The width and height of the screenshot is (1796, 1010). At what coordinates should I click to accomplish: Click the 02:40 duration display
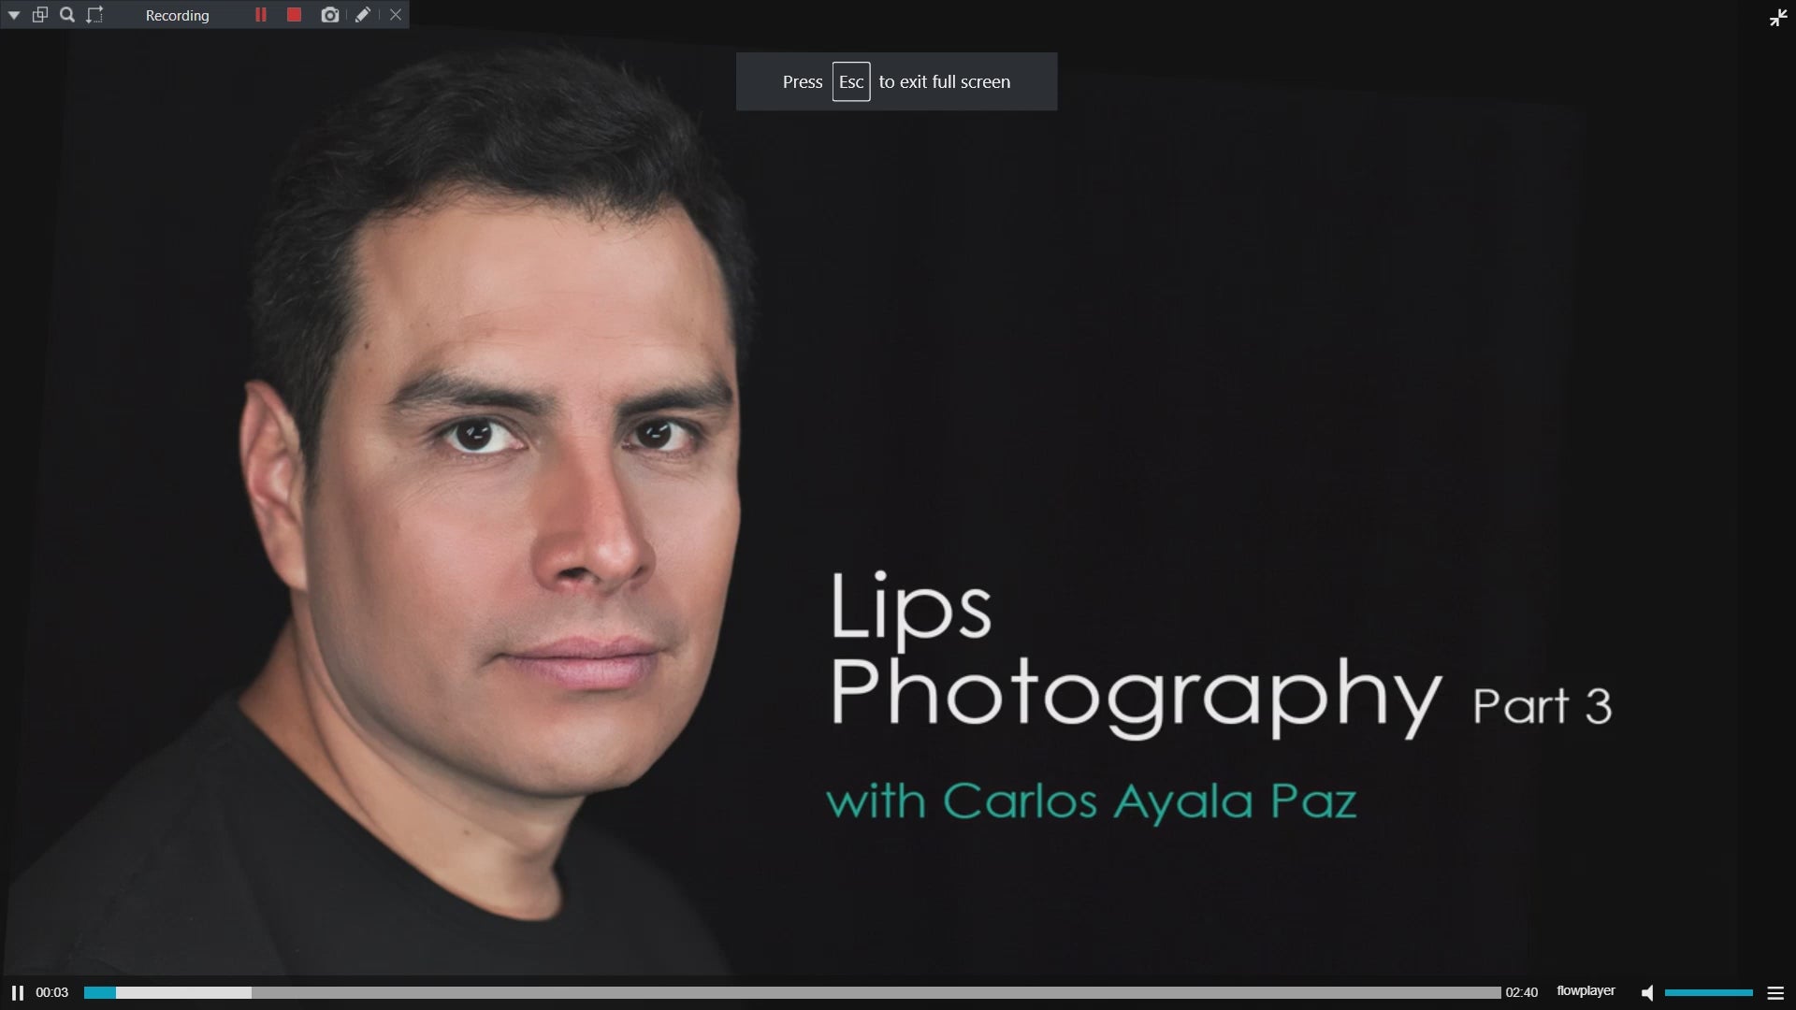[x=1521, y=992]
